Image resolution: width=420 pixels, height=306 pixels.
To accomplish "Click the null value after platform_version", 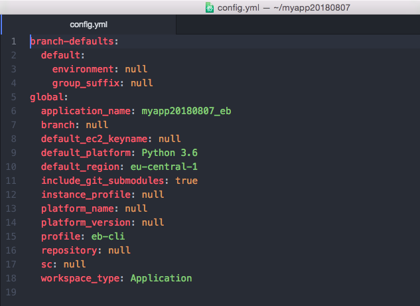I will click(x=153, y=222).
